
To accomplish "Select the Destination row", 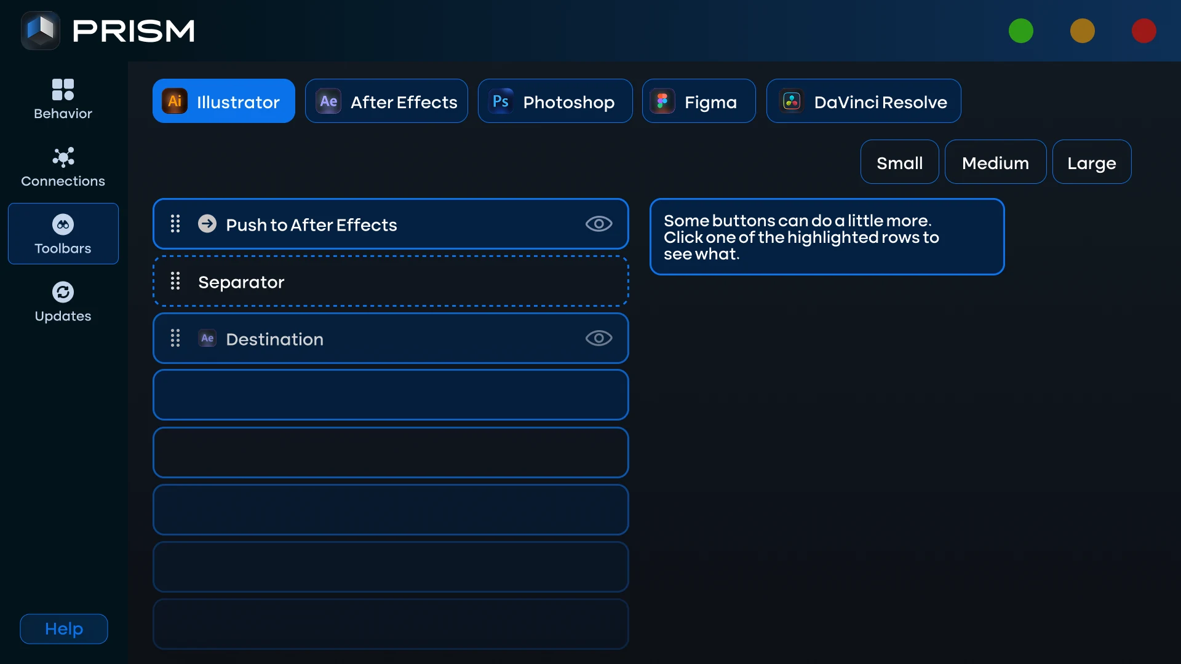I will (391, 338).
